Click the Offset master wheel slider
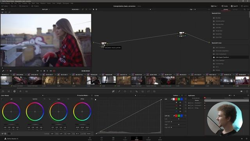The image size is (250, 141). pos(82,125)
